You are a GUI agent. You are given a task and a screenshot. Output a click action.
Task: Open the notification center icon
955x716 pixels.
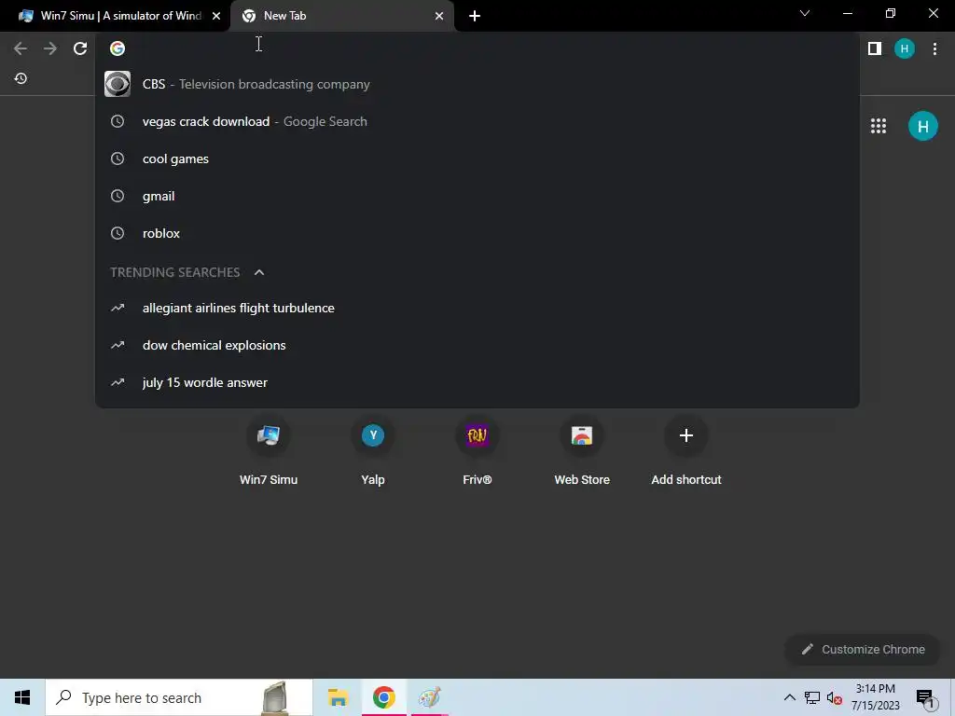[x=926, y=698]
